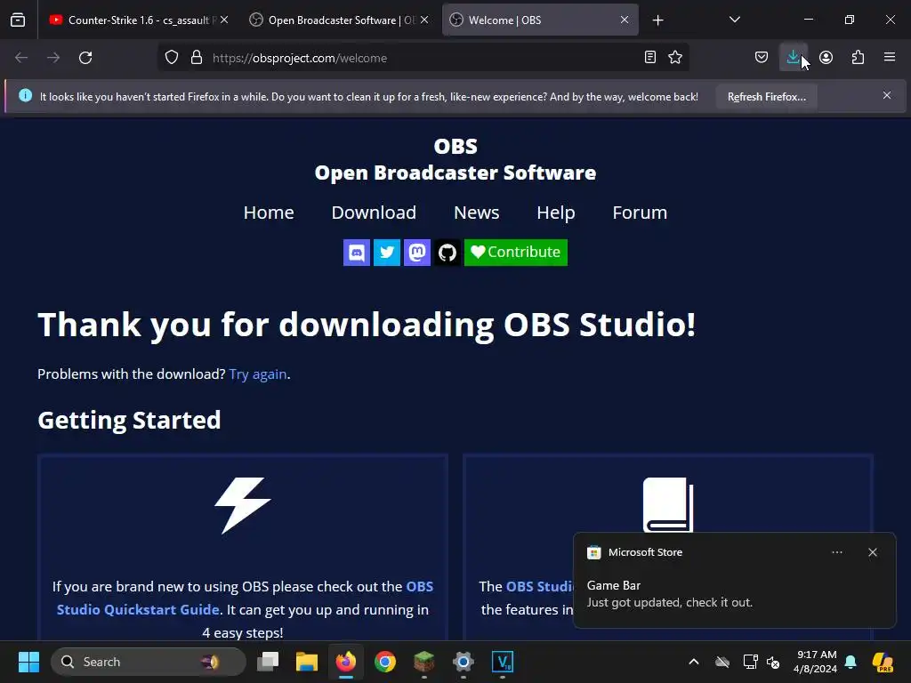The height and width of the screenshot is (683, 911).
Task: Close the Counter-Strike 1.6 tab
Action: 224,20
